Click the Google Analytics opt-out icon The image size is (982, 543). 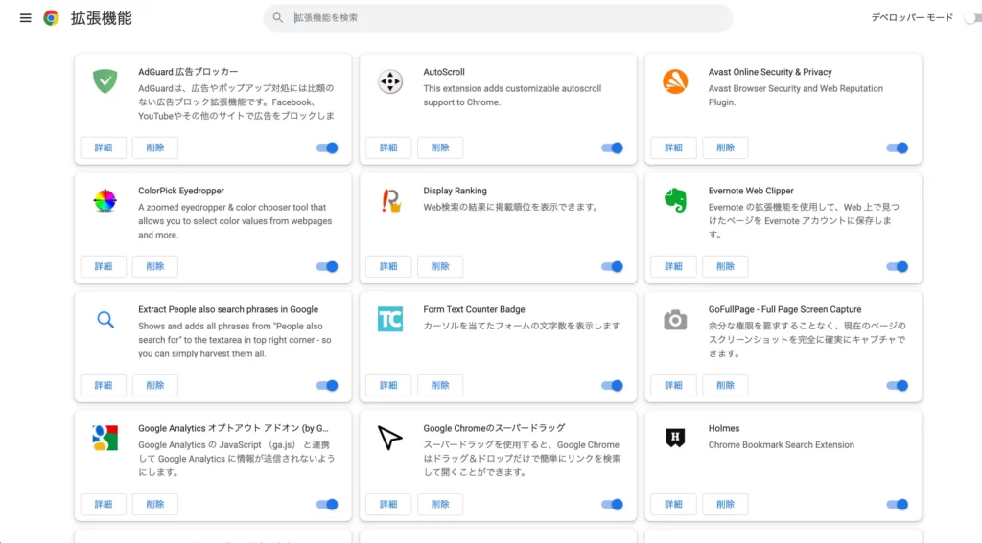(x=105, y=438)
